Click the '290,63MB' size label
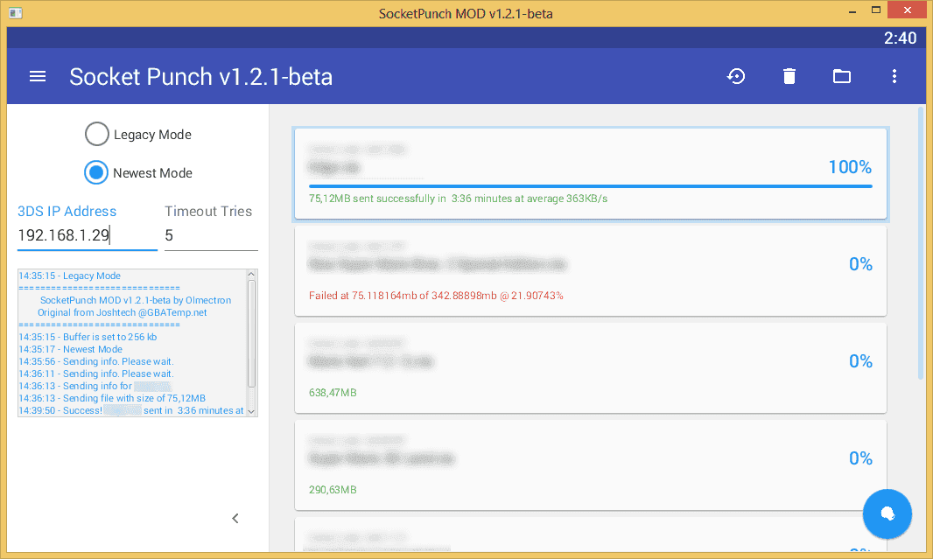 tap(333, 489)
